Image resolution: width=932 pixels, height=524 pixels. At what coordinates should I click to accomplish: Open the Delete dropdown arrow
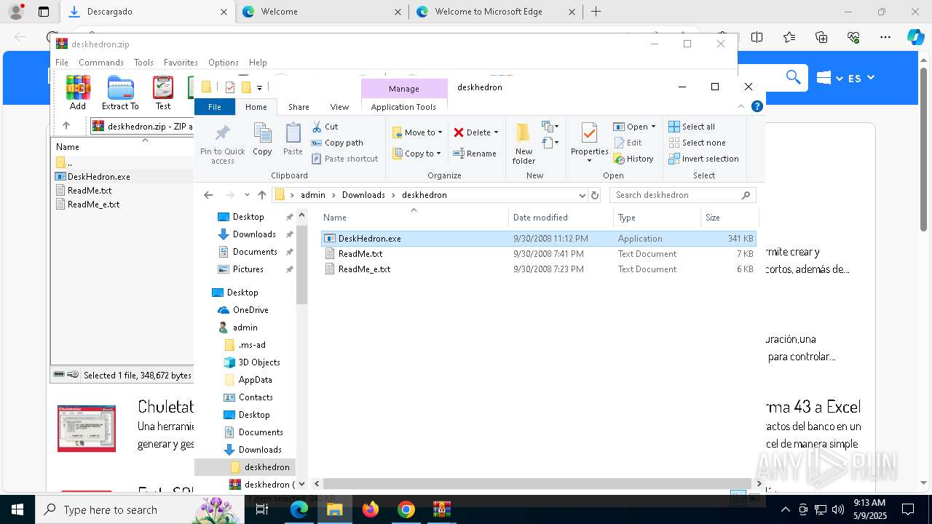(496, 132)
